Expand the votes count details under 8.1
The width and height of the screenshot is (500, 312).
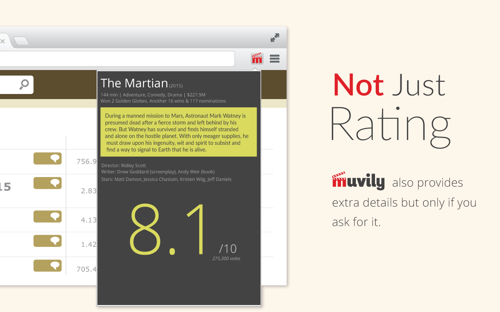tap(226, 258)
